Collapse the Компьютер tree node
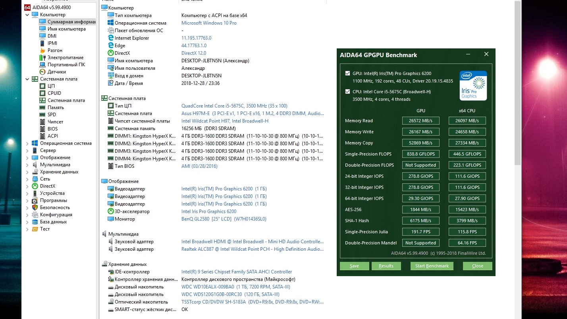This screenshot has height=319, width=567. point(27,15)
